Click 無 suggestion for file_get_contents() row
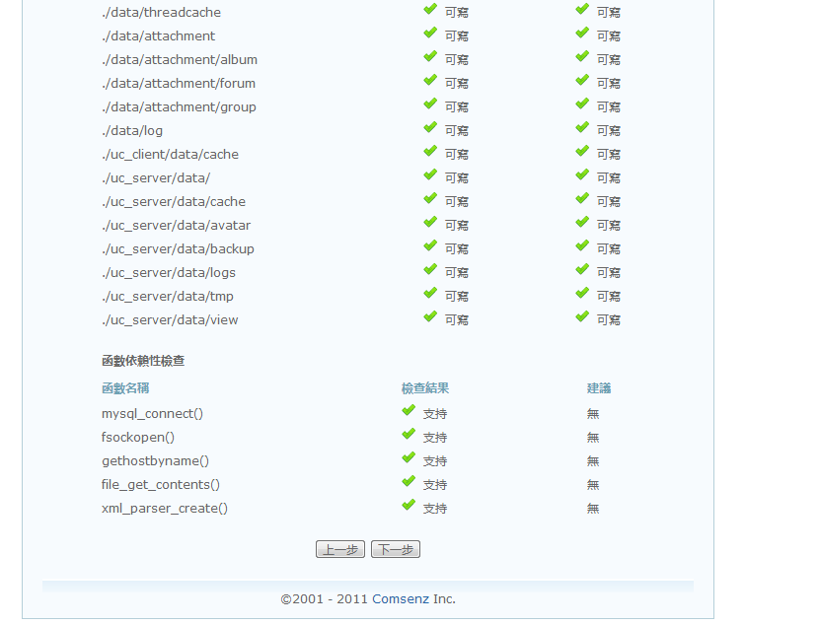 [x=593, y=485]
